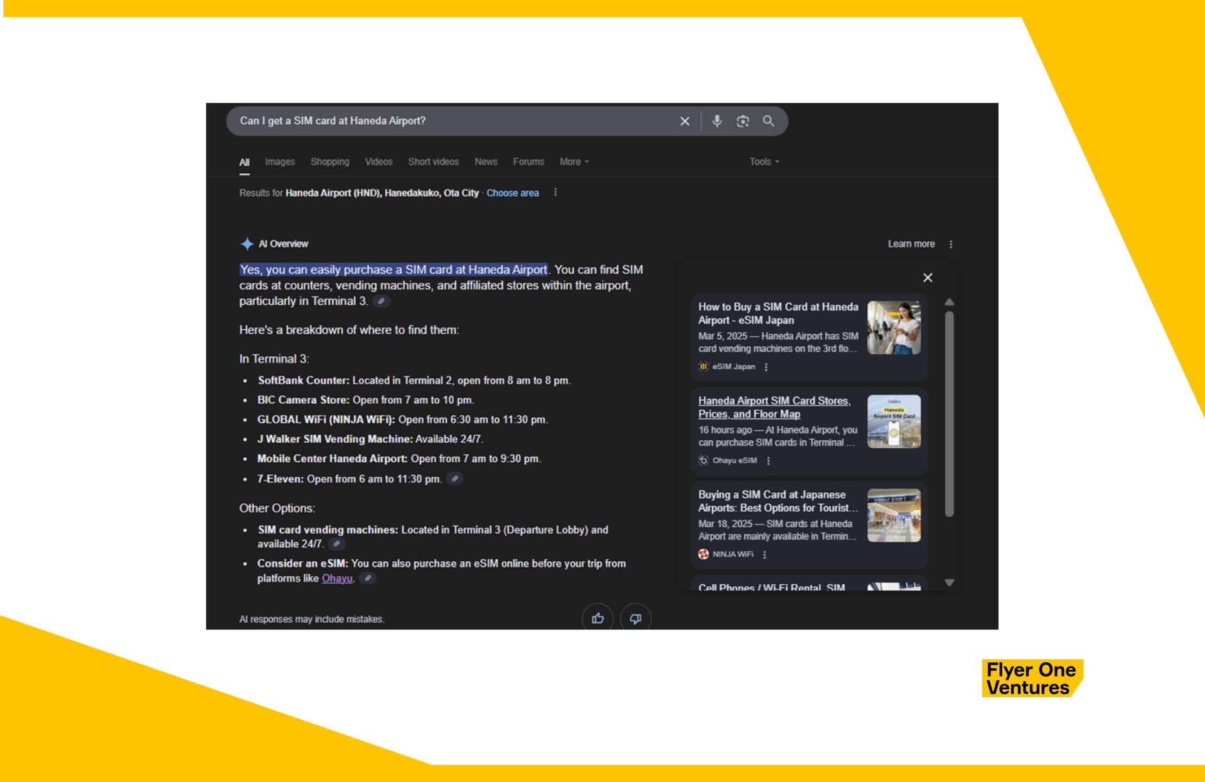Viewport: 1205px width, 782px height.
Task: Expand the More search filters dropdown
Action: click(x=574, y=162)
